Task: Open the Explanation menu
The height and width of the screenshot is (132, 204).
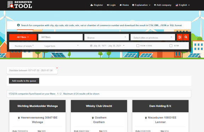Action: coord(141,5)
